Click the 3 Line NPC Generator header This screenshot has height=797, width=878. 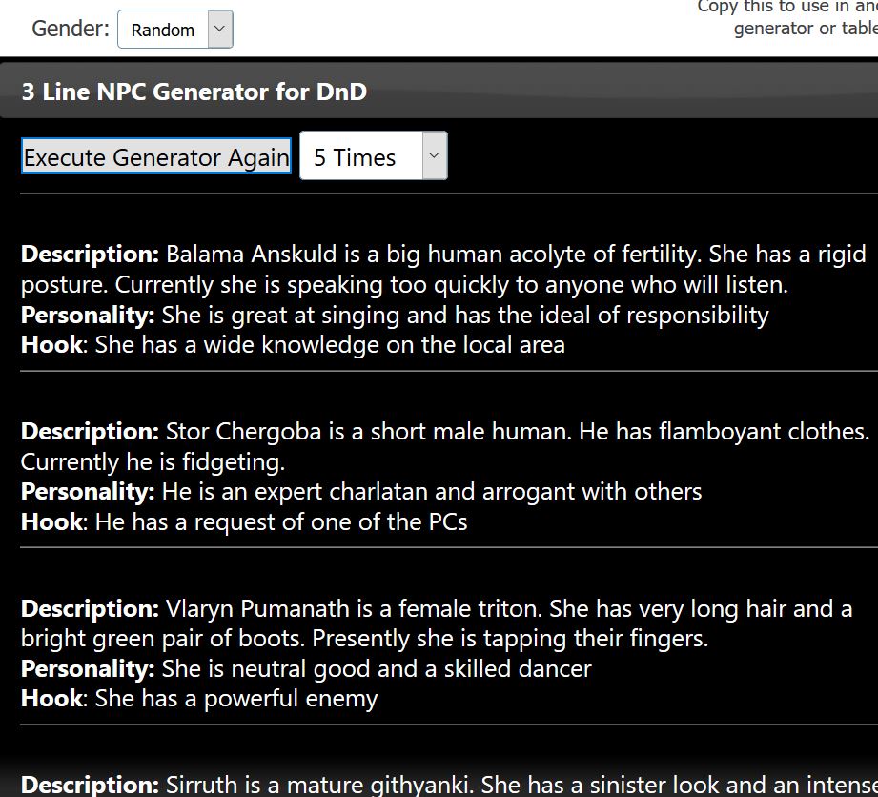[x=194, y=92]
